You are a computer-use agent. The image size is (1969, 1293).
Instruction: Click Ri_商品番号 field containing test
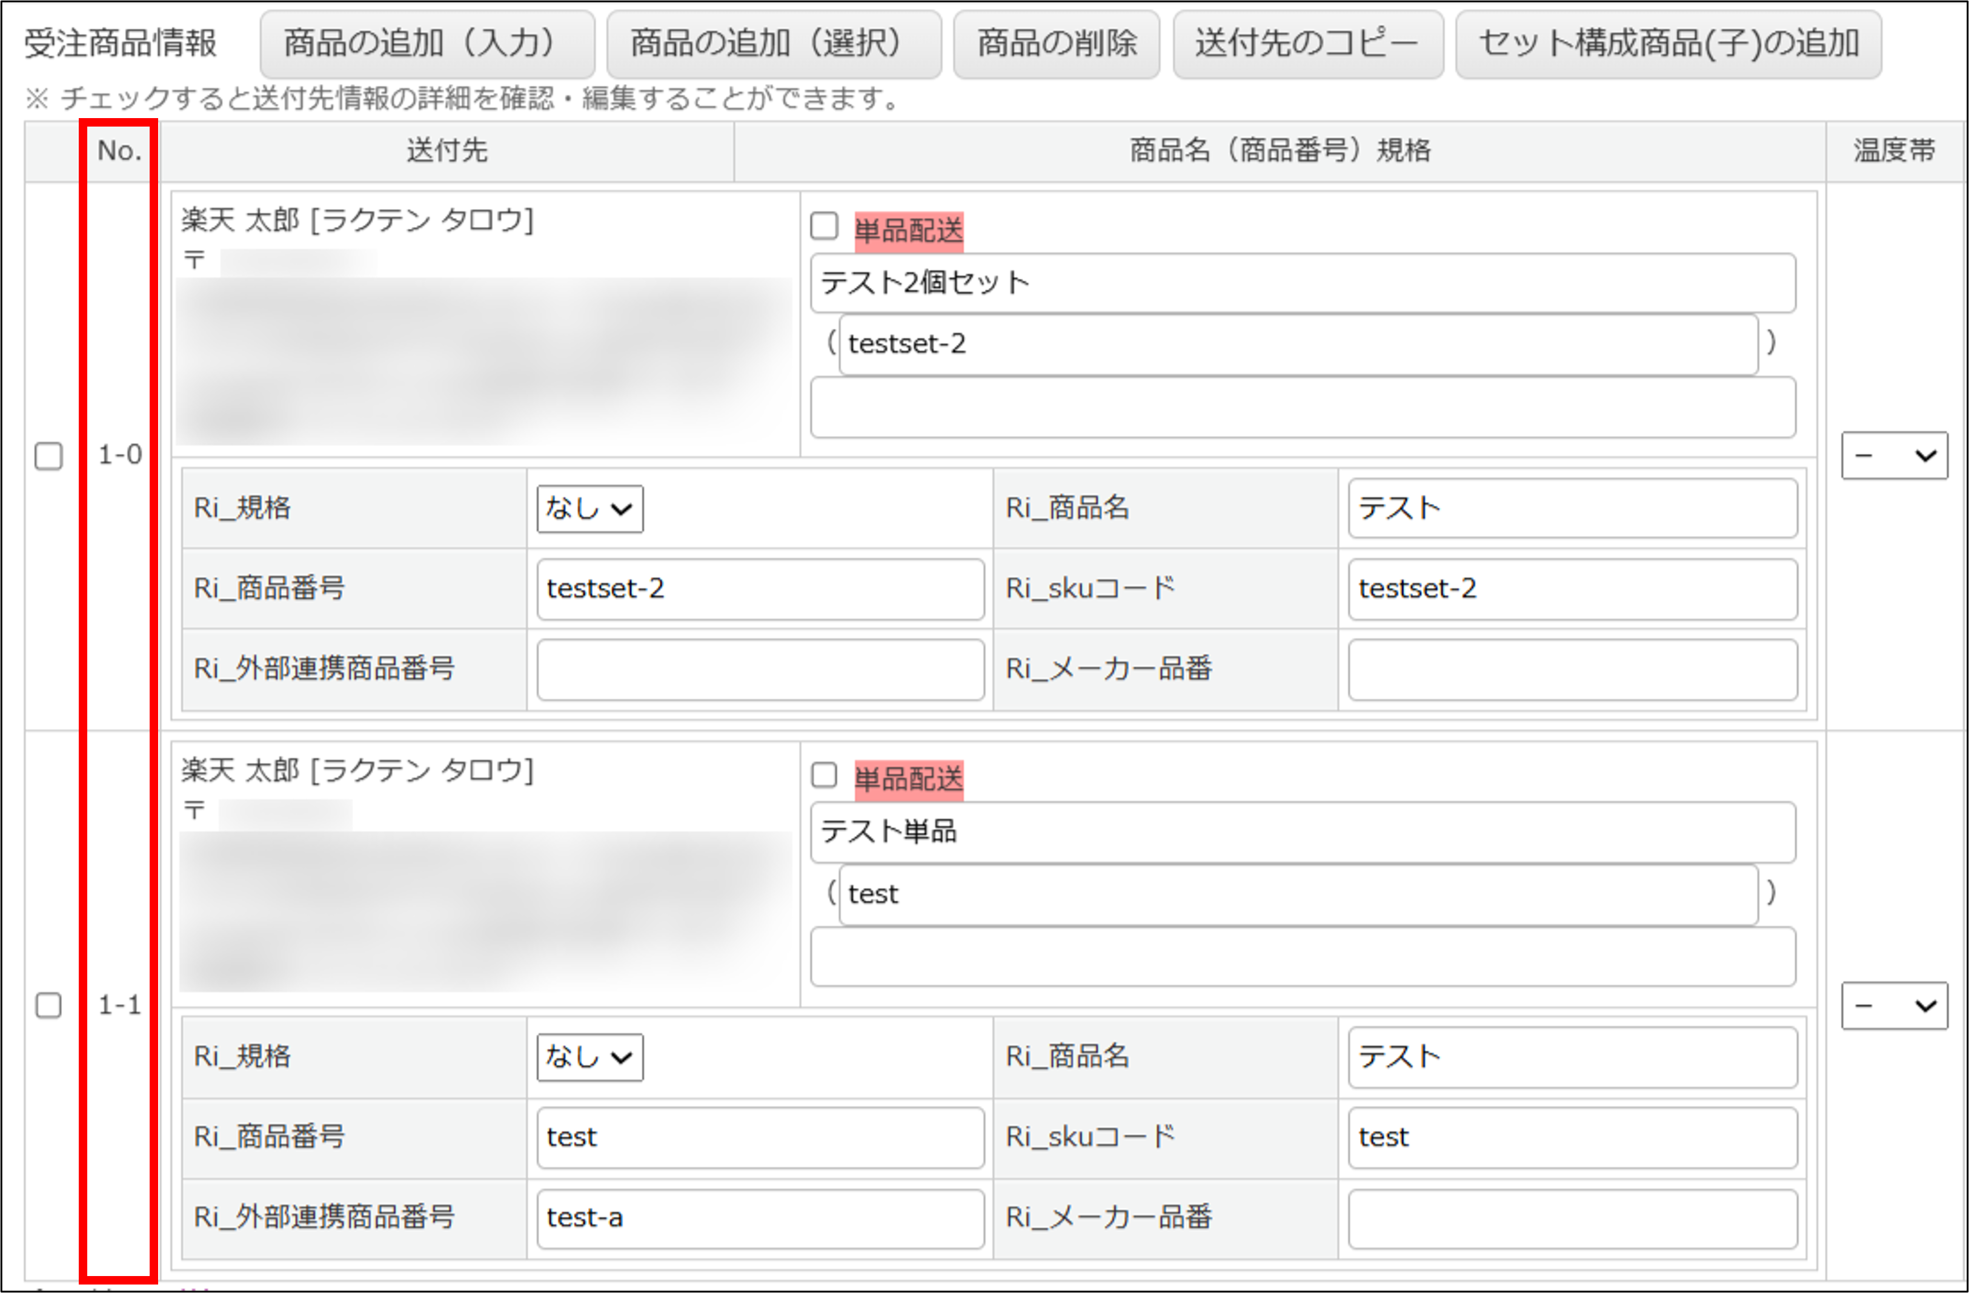tap(760, 1137)
